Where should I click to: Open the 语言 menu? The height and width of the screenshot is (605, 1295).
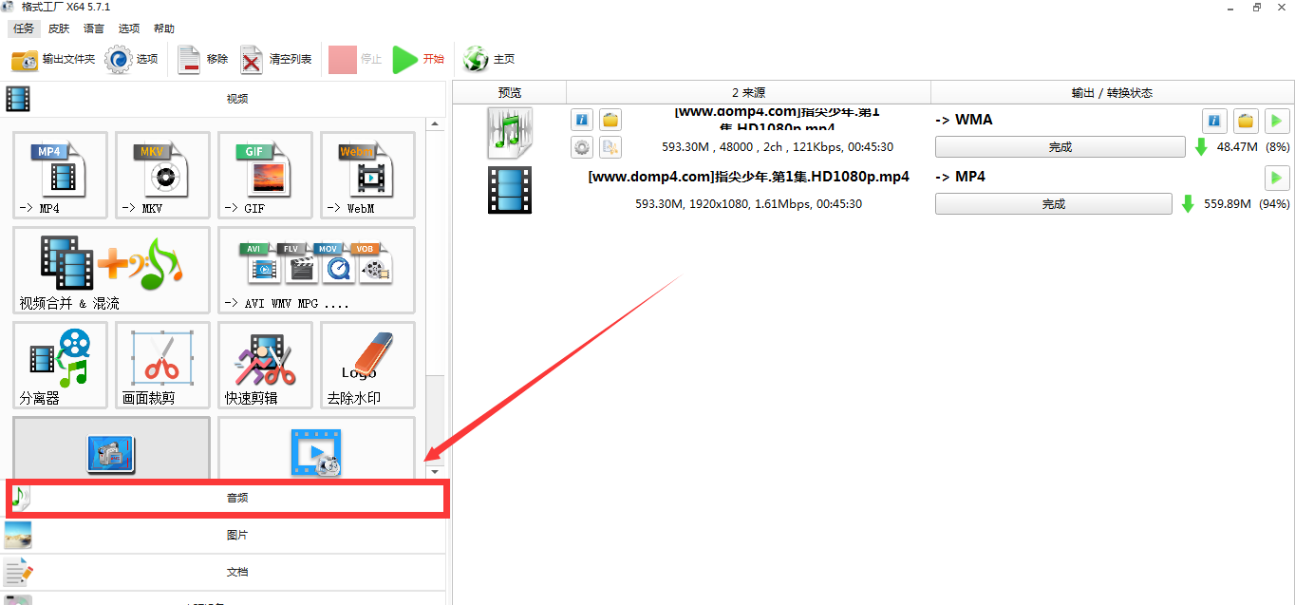tap(94, 28)
